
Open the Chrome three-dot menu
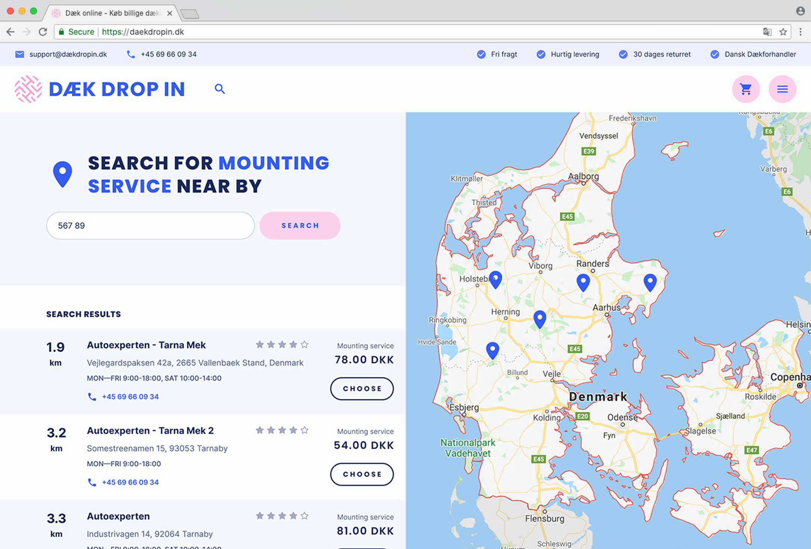pyautogui.click(x=801, y=32)
